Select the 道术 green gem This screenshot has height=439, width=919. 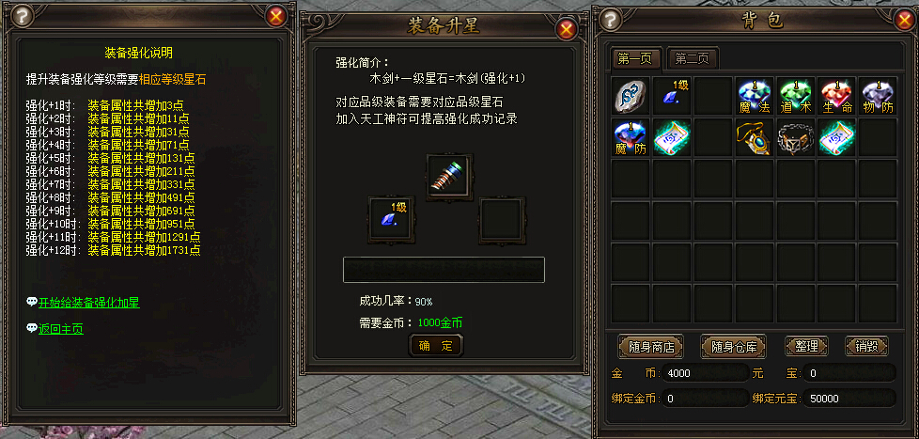click(795, 96)
